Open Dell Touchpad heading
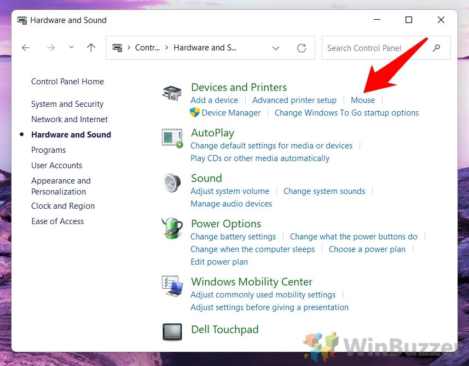The width and height of the screenshot is (469, 366). pyautogui.click(x=224, y=329)
